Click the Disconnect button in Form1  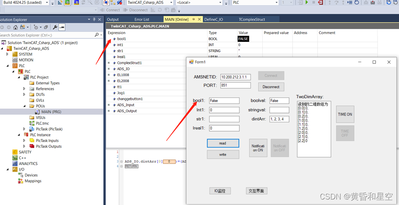click(x=271, y=87)
